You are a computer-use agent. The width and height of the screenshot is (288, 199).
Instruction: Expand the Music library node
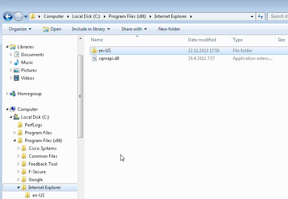tap(11, 62)
